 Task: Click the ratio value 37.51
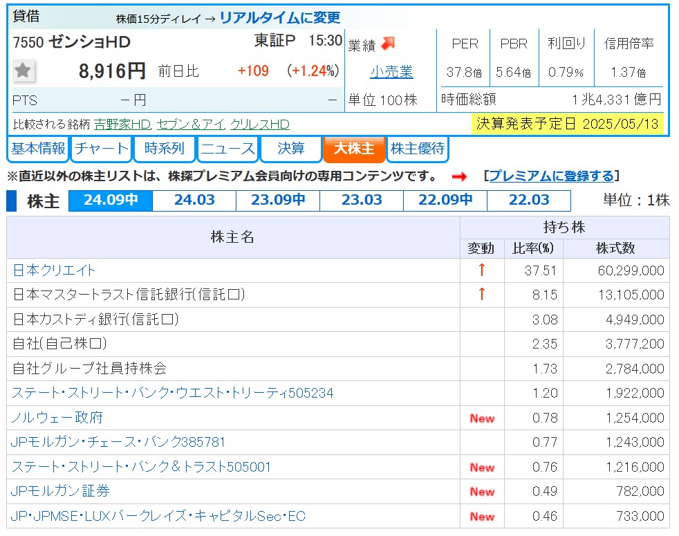[541, 270]
